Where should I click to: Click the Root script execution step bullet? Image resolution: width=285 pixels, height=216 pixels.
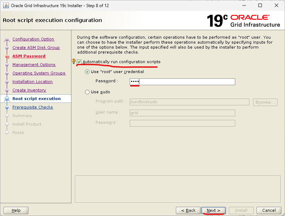[x=7, y=99]
